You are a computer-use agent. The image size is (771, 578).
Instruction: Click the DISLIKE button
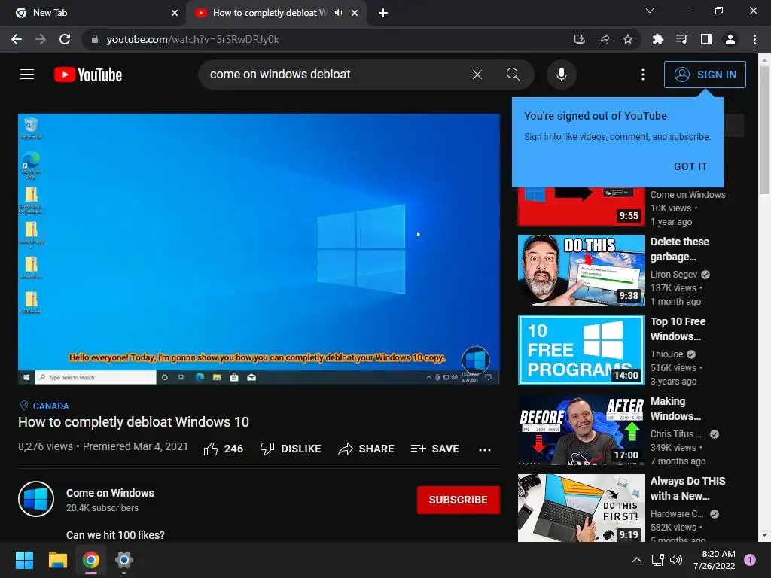(291, 449)
